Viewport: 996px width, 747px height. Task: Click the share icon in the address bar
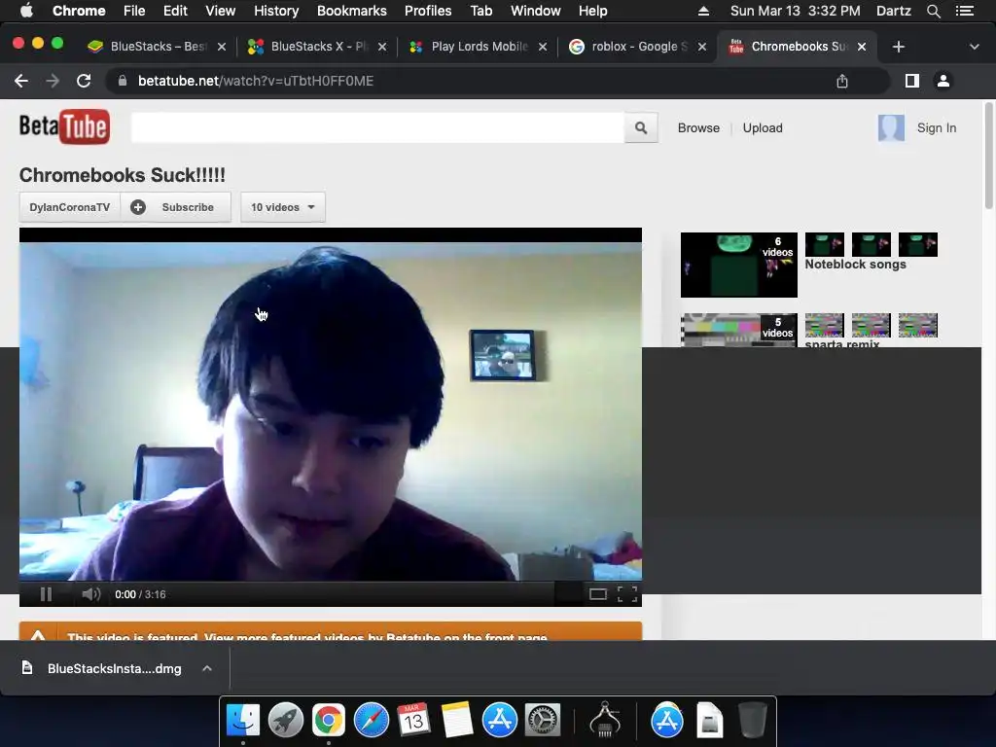tap(842, 81)
